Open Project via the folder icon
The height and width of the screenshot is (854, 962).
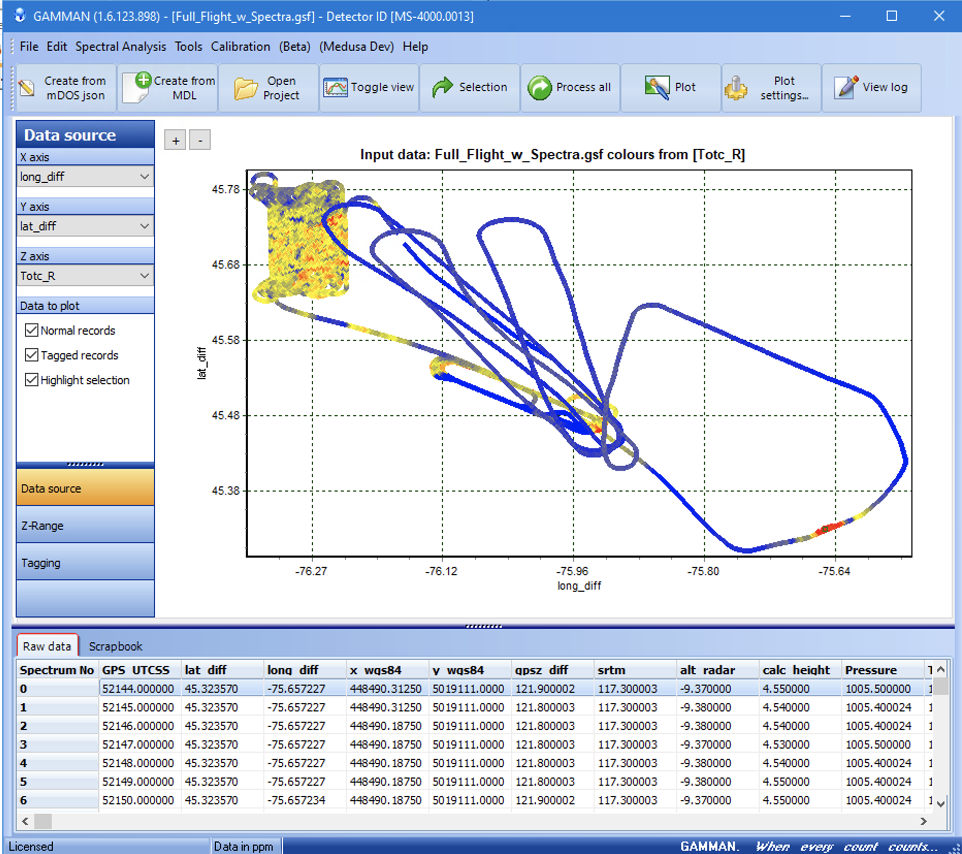coord(245,88)
